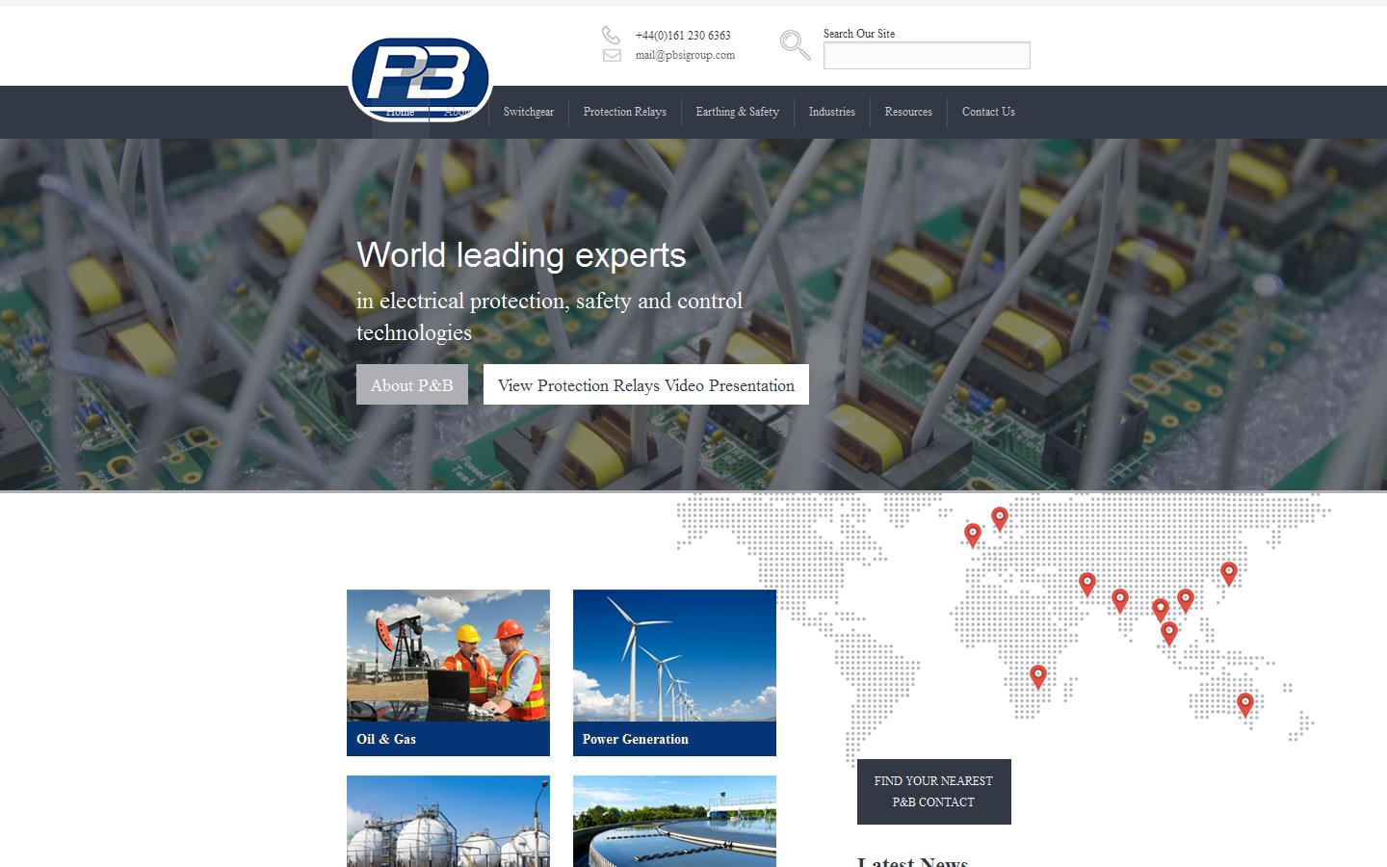Open the Power Generation industry tile

(x=674, y=672)
